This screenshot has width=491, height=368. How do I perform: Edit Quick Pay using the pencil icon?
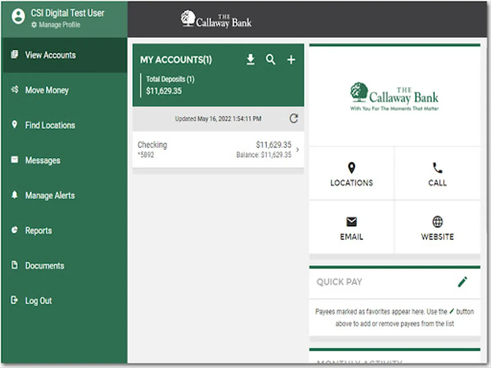point(462,282)
